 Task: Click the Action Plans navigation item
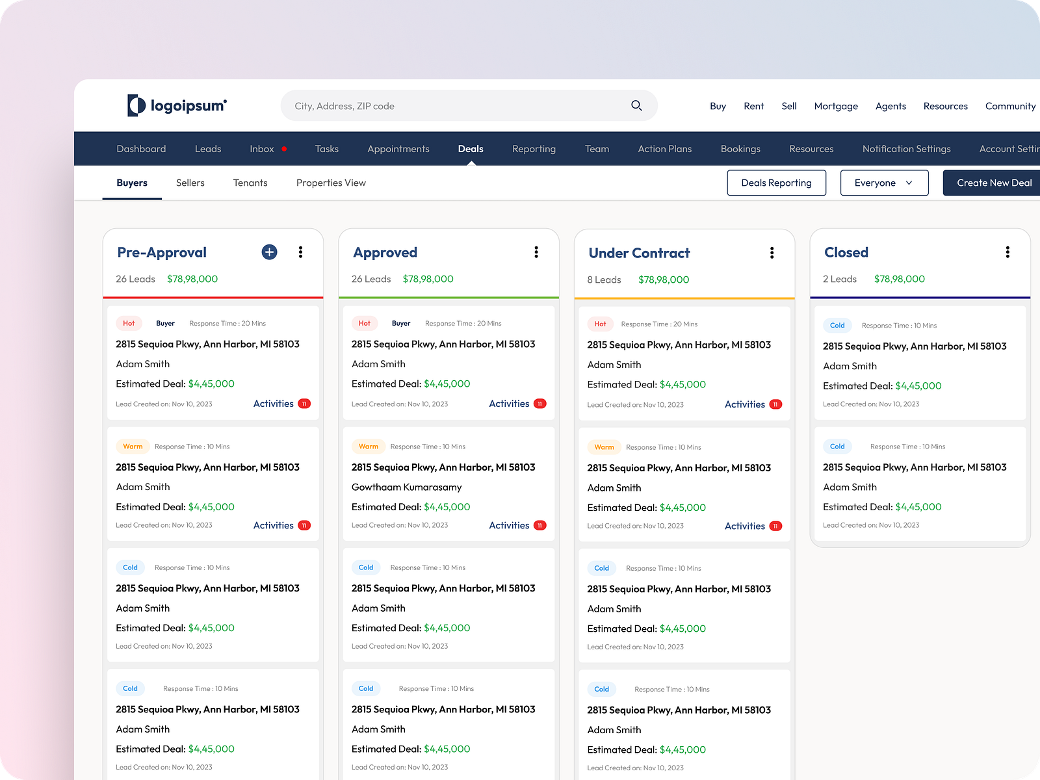click(x=664, y=148)
